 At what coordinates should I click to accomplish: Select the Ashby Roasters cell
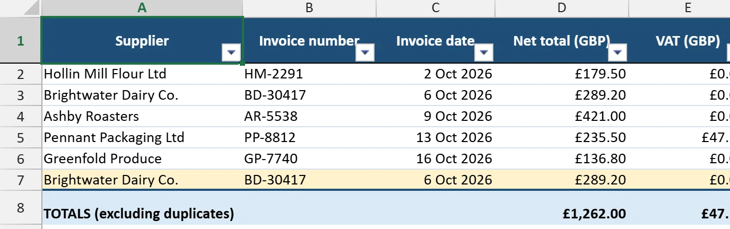click(142, 116)
